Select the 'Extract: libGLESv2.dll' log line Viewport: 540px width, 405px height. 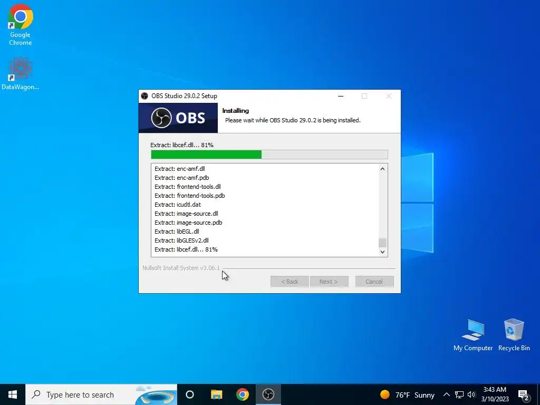click(x=181, y=240)
